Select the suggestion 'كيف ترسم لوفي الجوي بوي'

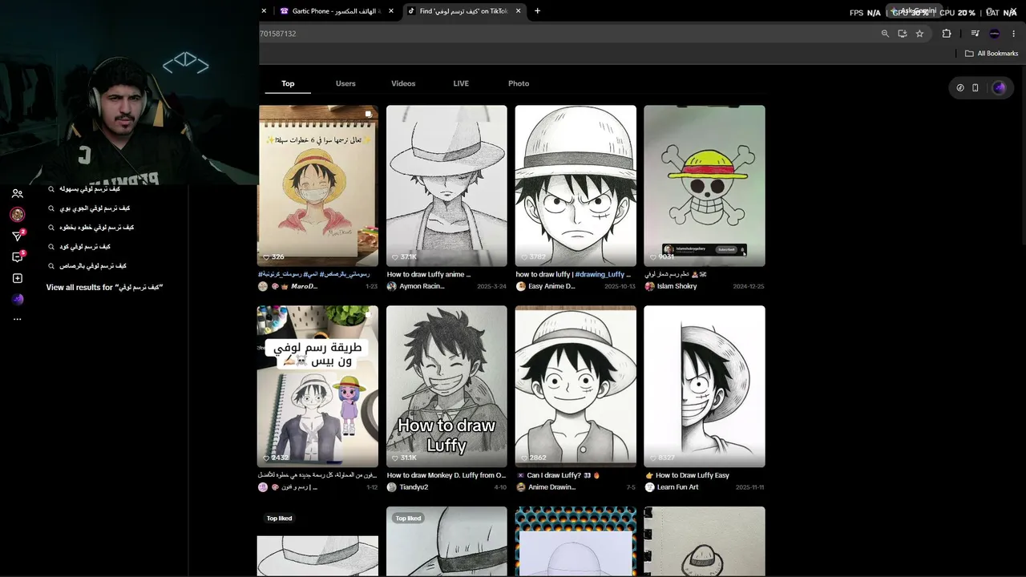(95, 208)
